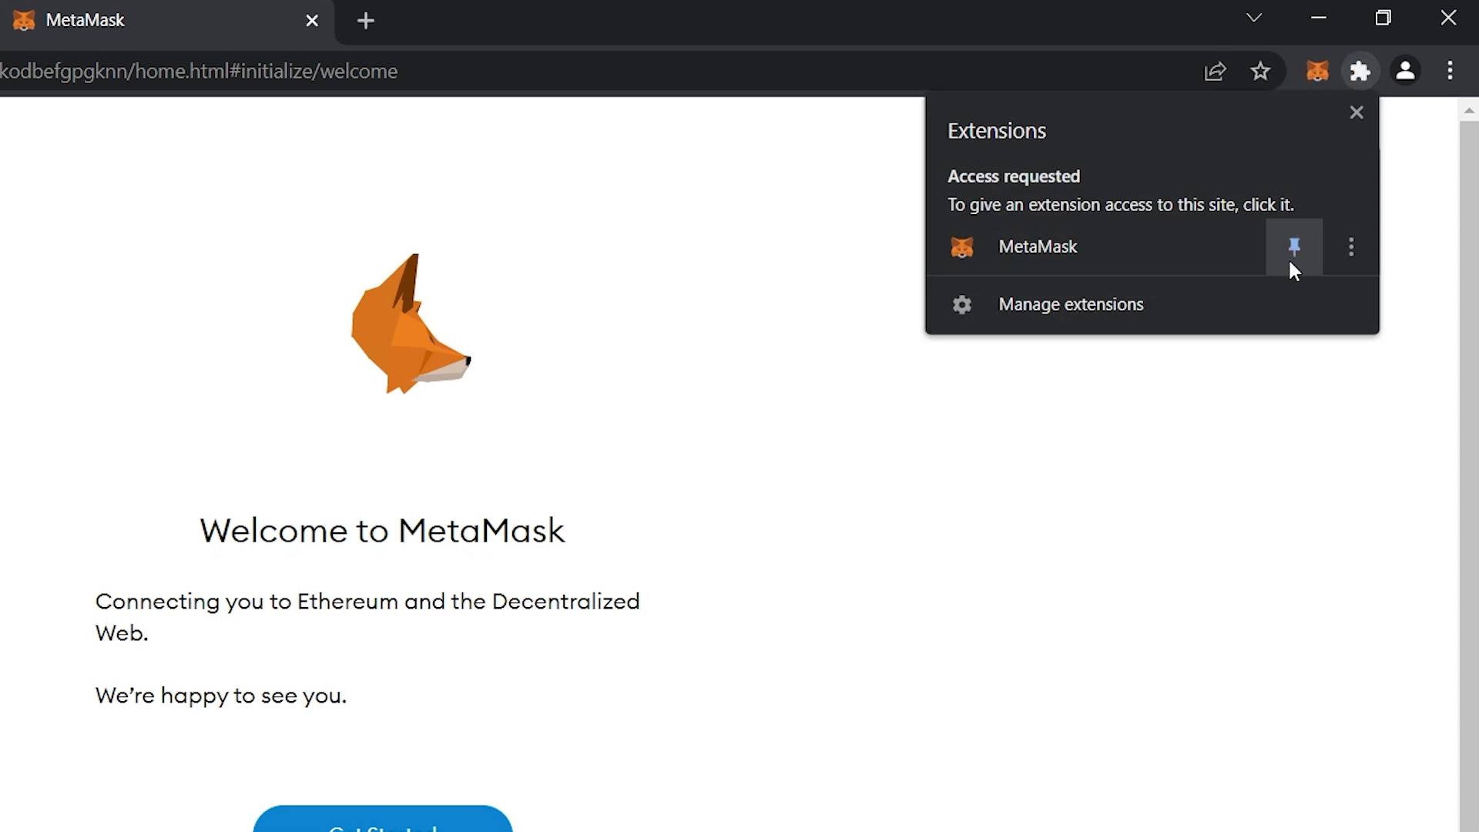The height and width of the screenshot is (832, 1479).
Task: Open the MetaMask fox extension icon
Action: pyautogui.click(x=1316, y=70)
